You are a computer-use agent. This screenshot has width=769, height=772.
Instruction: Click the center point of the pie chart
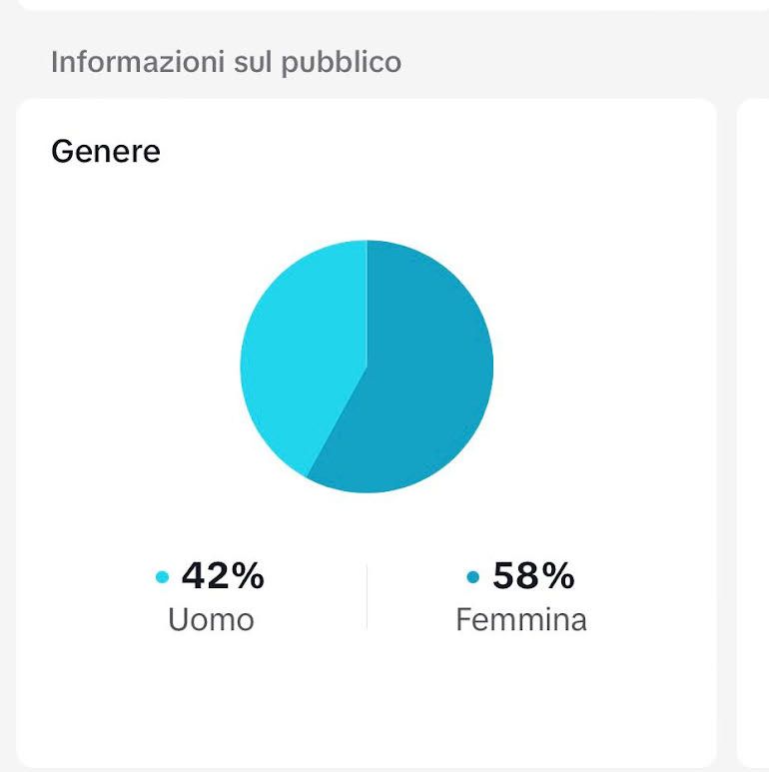coord(367,367)
